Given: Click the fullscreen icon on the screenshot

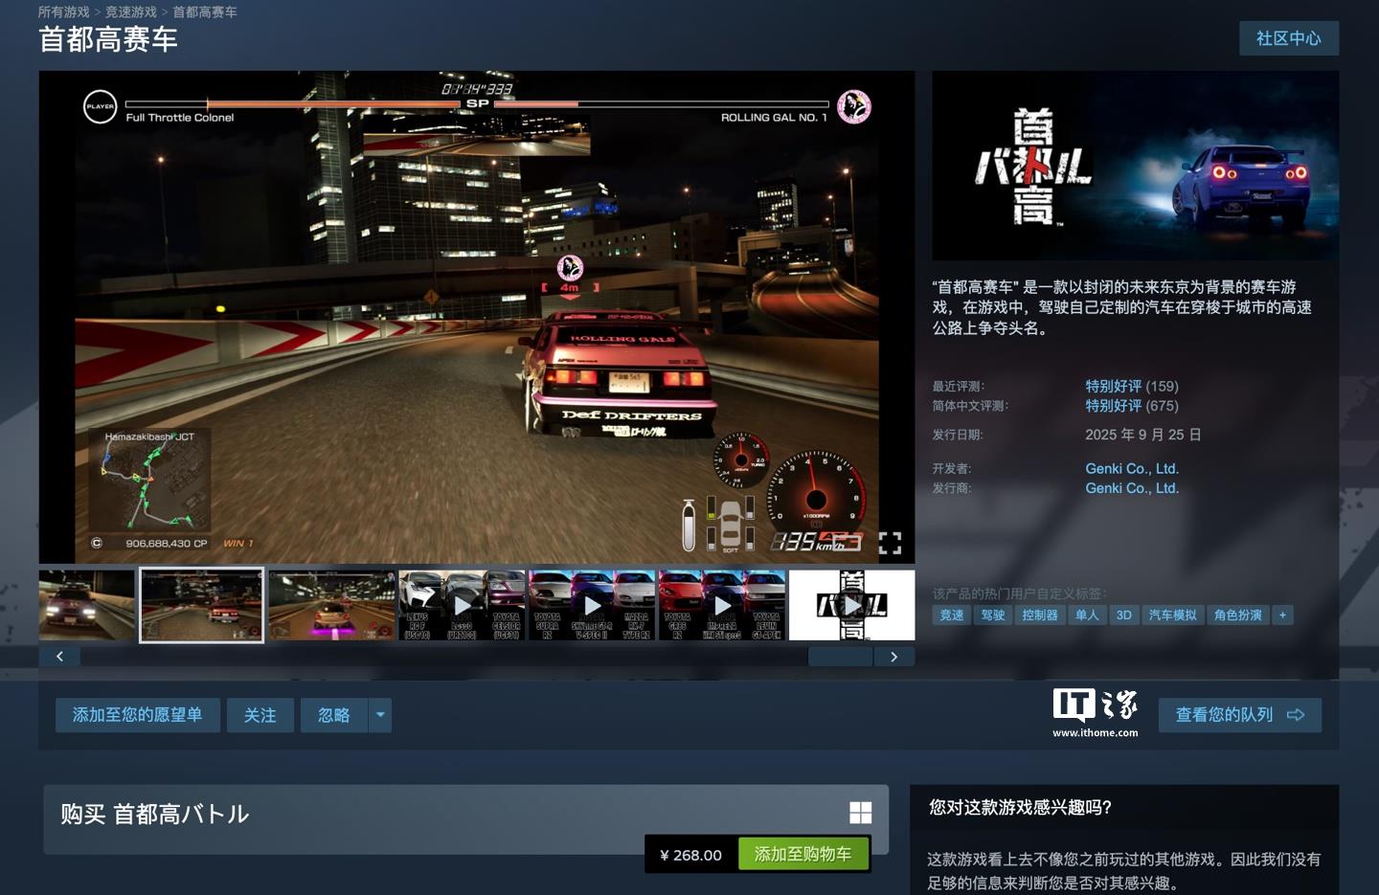Looking at the screenshot, I should (890, 544).
